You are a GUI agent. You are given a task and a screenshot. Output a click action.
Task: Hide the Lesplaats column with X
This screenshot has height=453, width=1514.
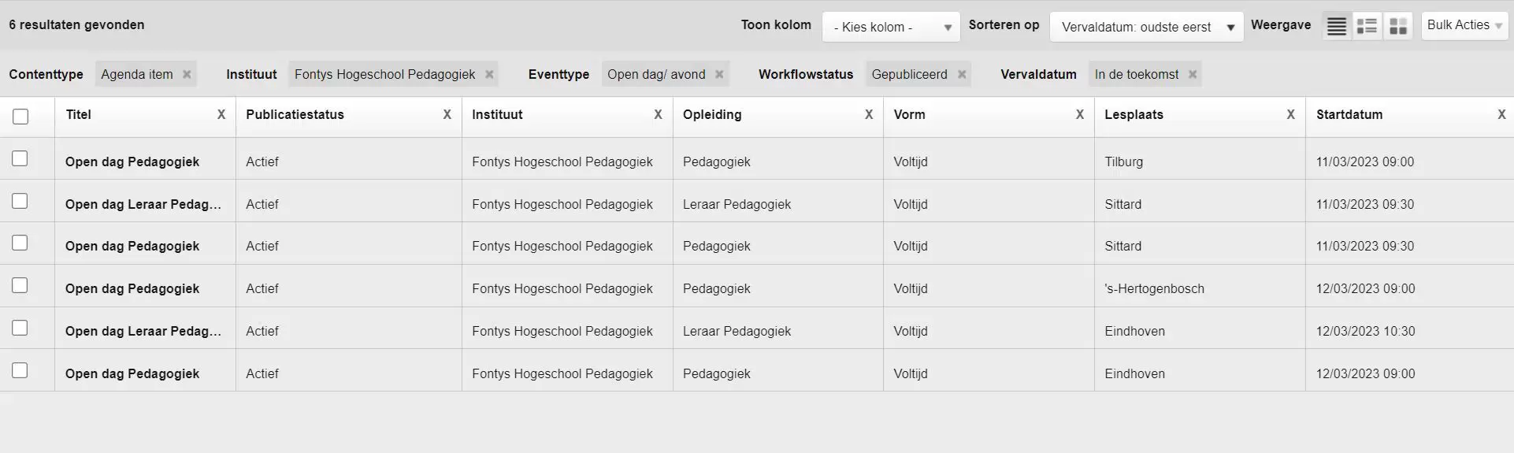tap(1291, 115)
